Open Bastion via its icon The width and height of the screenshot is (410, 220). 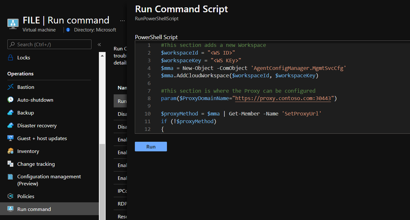10,87
